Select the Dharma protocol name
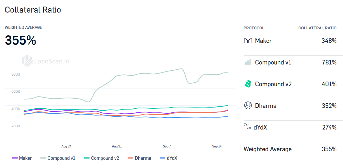This screenshot has height=168, width=343. tap(265, 106)
